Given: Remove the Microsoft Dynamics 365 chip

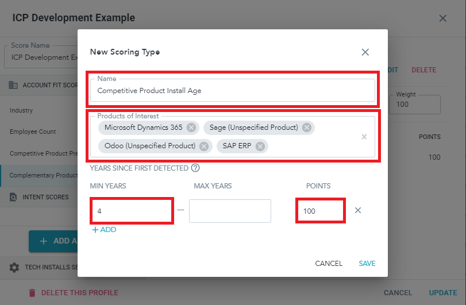Looking at the screenshot, I should (191, 128).
